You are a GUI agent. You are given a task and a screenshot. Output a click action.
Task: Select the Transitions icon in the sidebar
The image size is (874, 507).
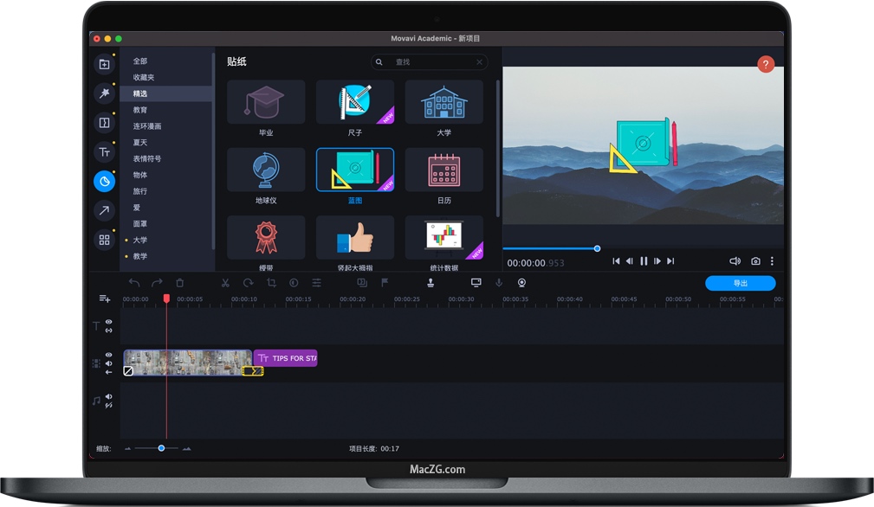click(104, 122)
